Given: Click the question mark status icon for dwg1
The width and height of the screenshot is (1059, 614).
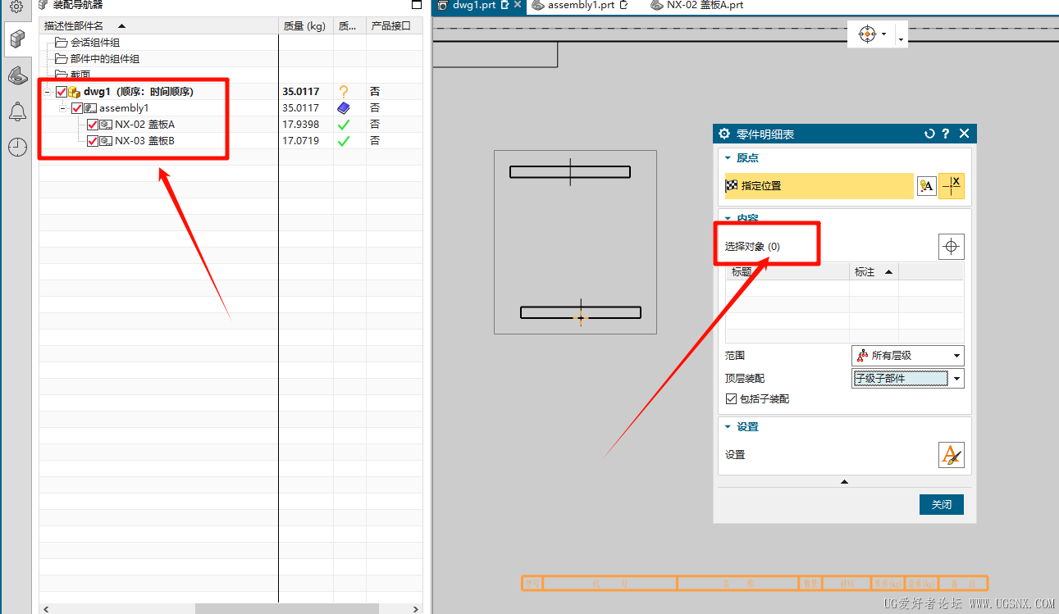Looking at the screenshot, I should 344,92.
